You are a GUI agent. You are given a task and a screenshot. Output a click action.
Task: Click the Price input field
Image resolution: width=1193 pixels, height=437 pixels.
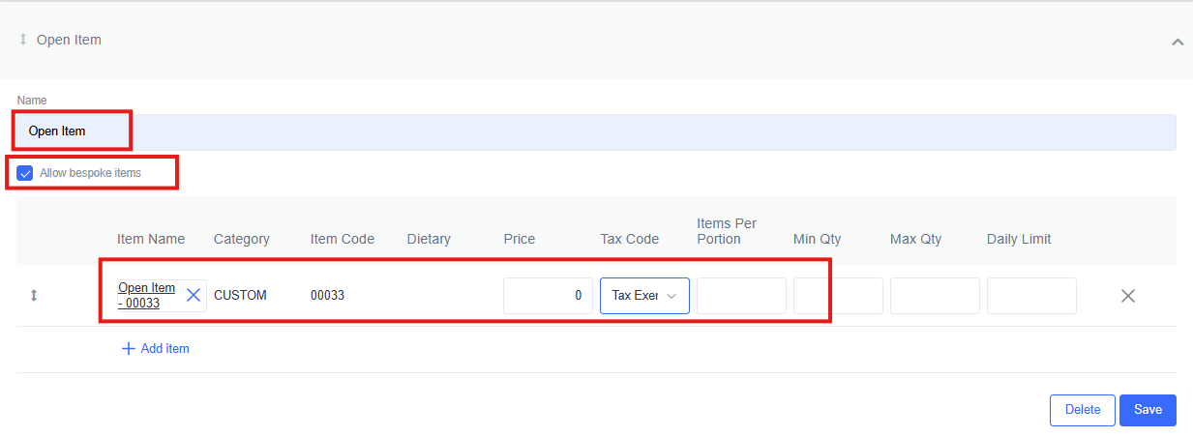pyautogui.click(x=548, y=296)
